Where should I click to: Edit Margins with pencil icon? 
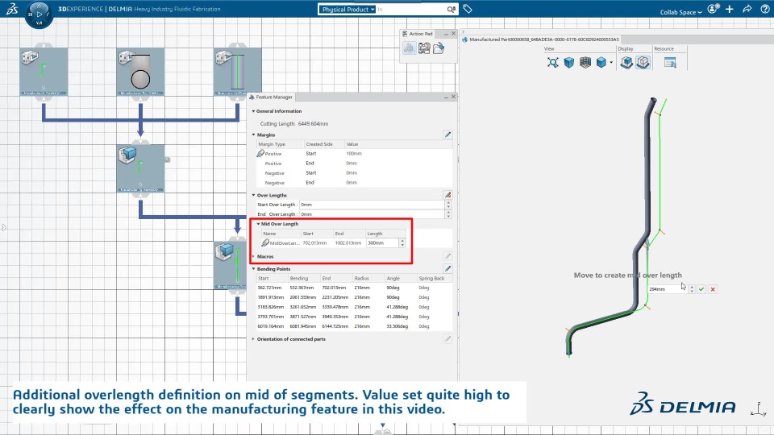pyautogui.click(x=447, y=135)
